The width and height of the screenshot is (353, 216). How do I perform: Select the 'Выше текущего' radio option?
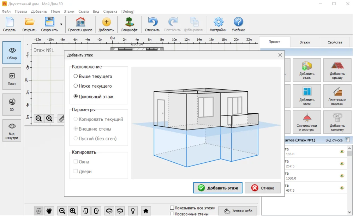click(76, 76)
